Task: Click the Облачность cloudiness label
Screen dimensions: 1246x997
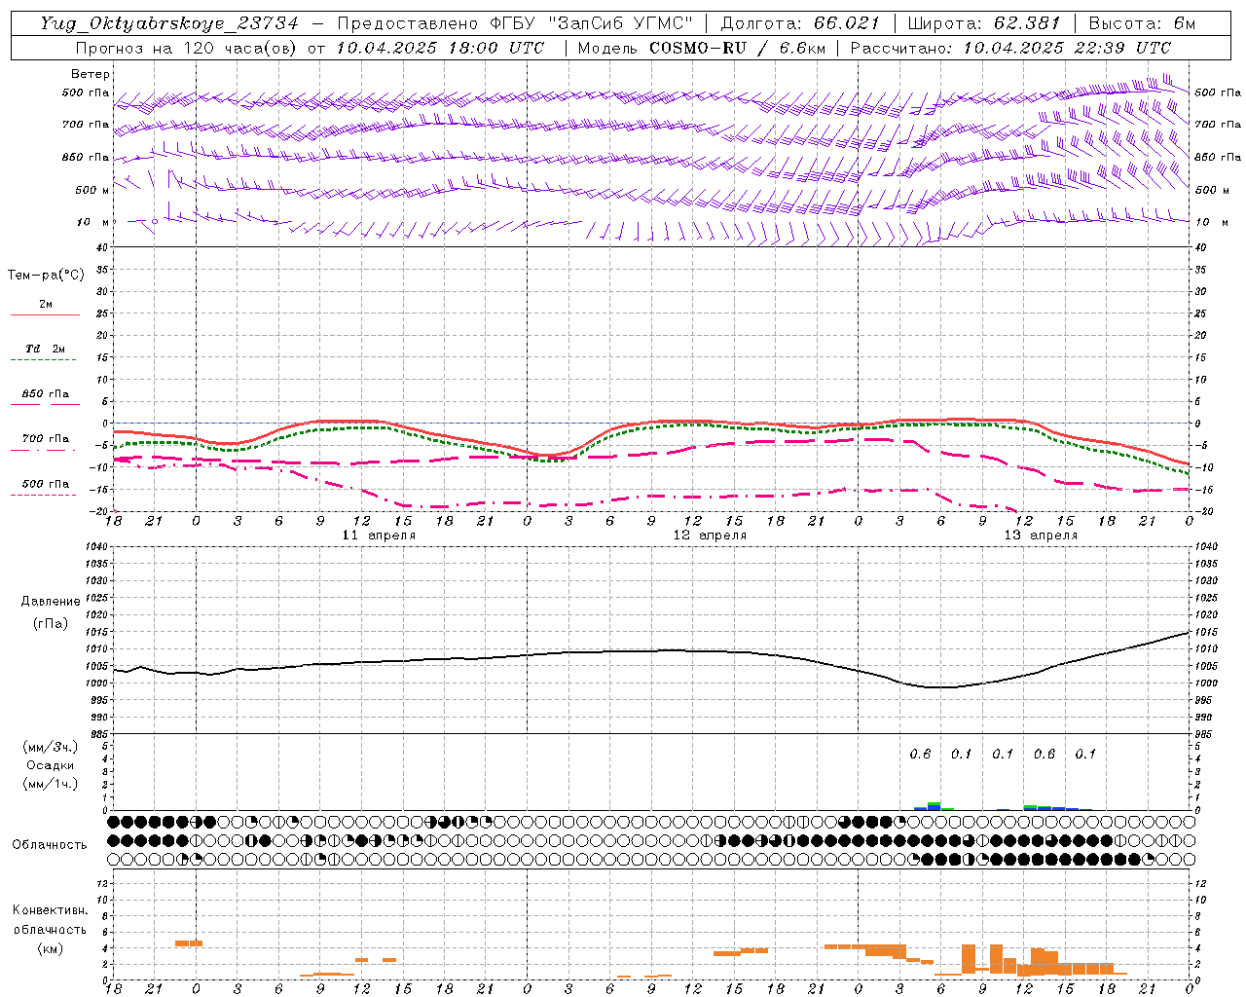Action: pos(50,844)
